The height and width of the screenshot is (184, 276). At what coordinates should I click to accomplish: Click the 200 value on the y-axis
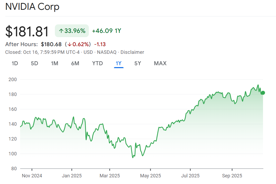click(12, 80)
